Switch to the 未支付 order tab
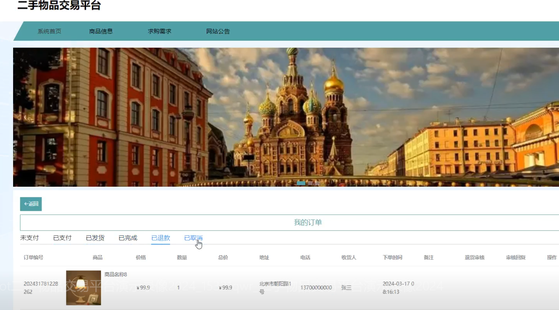The height and width of the screenshot is (310, 559). (30, 238)
